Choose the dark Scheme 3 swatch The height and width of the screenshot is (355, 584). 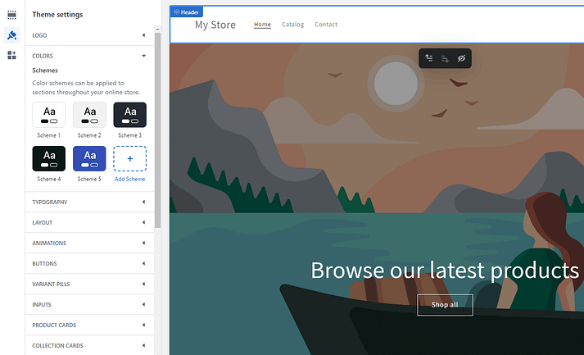(129, 115)
